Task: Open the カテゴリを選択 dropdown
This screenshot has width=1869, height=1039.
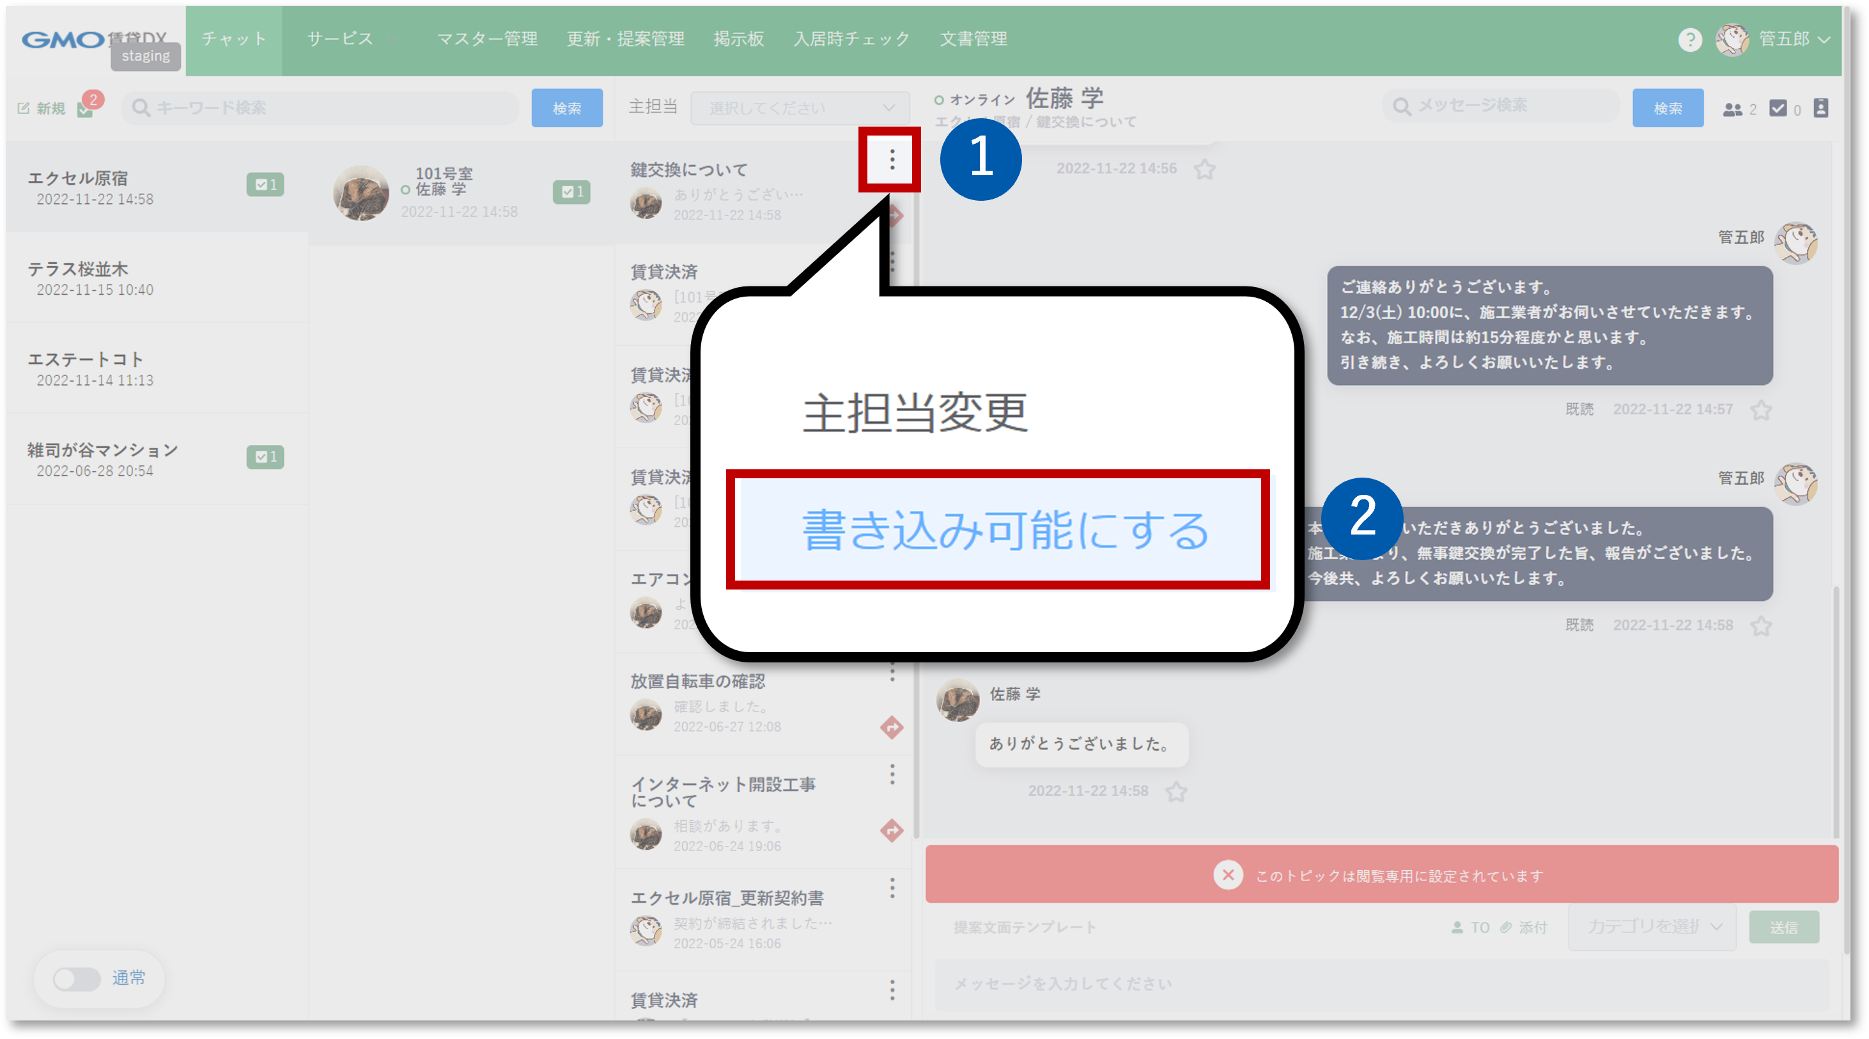Action: 1652,926
